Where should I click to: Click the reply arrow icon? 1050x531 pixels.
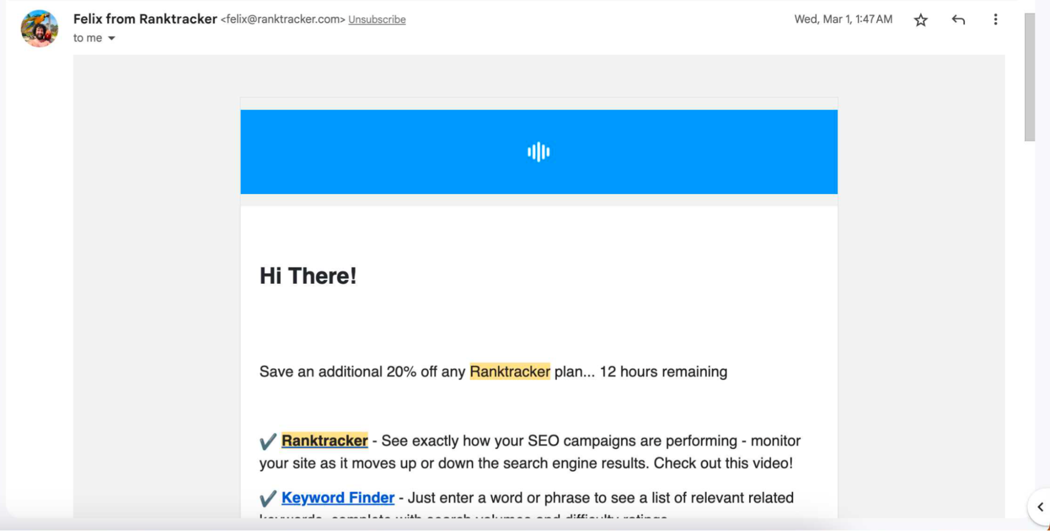(958, 20)
